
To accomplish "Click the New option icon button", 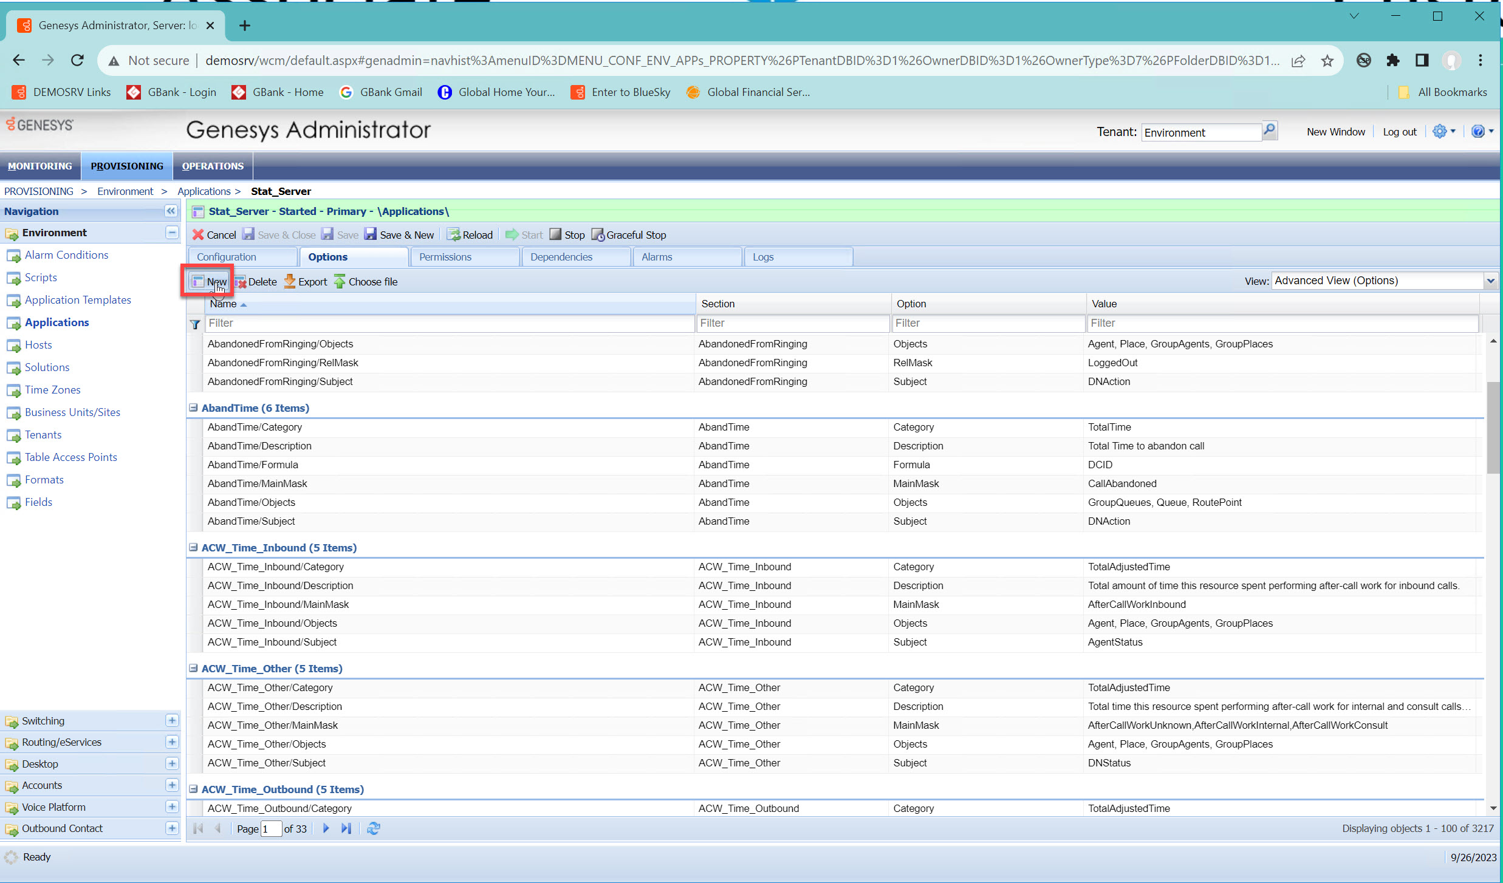I will pos(208,281).
